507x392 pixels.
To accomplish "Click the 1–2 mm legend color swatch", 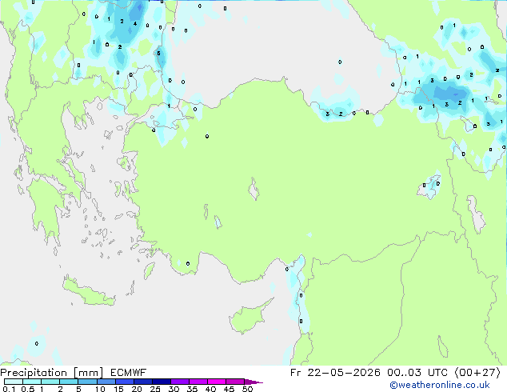I will 50,382.
